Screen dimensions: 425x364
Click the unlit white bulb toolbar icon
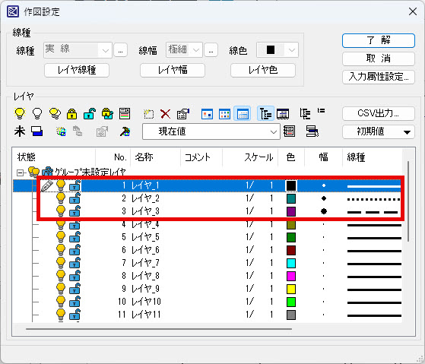pos(37,113)
